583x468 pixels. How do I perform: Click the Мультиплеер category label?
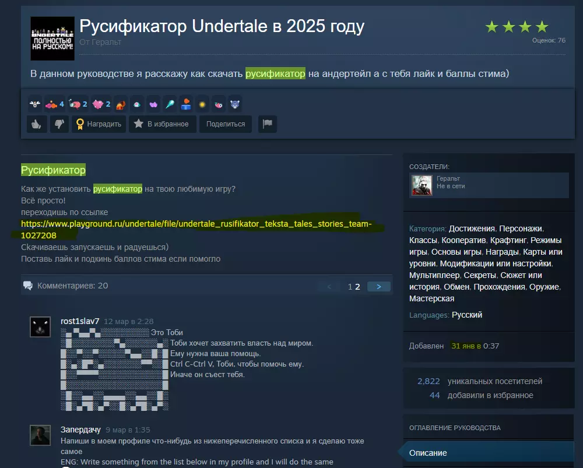click(x=434, y=275)
